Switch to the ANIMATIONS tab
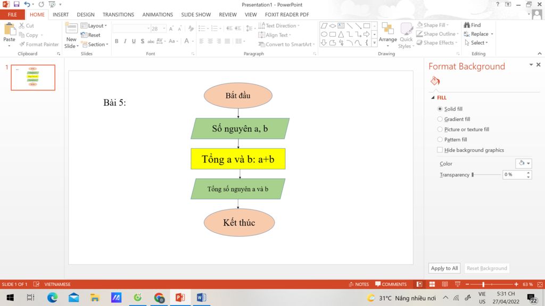Image resolution: width=545 pixels, height=306 pixels. [x=158, y=14]
